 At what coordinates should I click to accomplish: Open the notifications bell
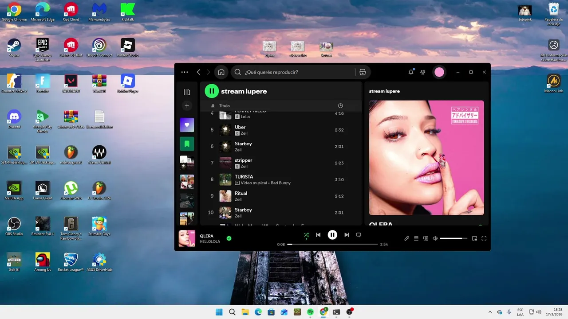(411, 72)
